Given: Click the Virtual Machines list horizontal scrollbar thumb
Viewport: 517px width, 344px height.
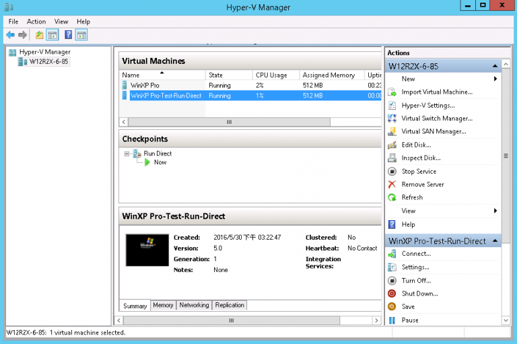Looking at the screenshot, I should [229, 122].
